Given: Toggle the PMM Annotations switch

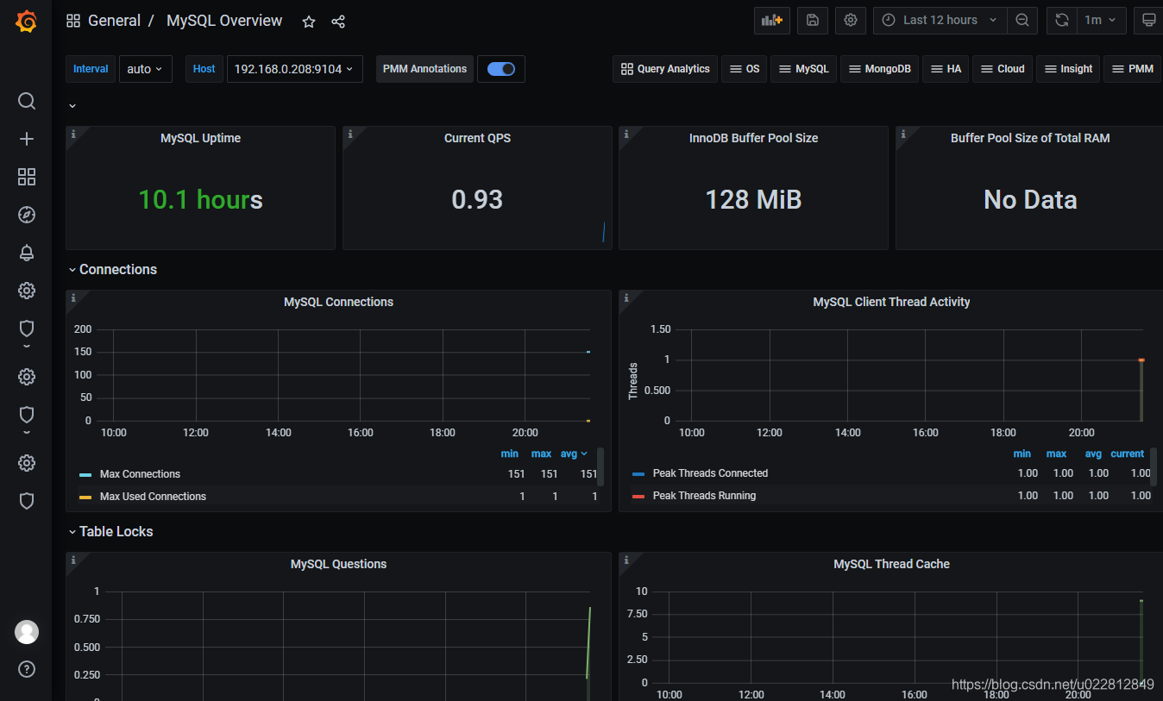Looking at the screenshot, I should pyautogui.click(x=501, y=69).
